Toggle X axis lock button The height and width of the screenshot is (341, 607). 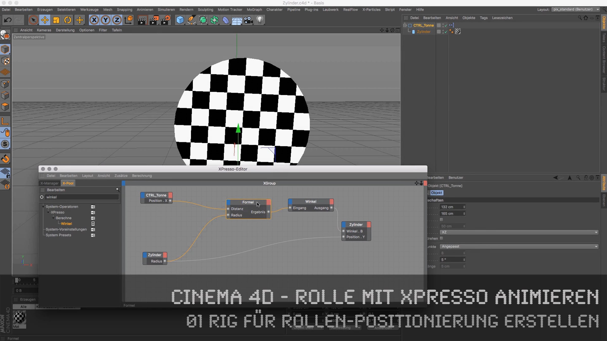(x=94, y=20)
